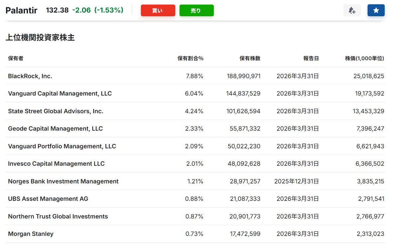399x251 pixels.
Task: Click the 2.33% holding percentage
Action: click(194, 129)
